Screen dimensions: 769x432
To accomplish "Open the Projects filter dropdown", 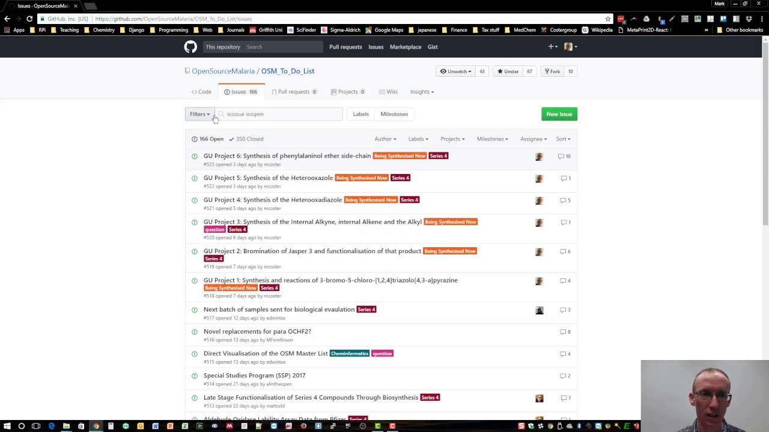I will click(452, 139).
